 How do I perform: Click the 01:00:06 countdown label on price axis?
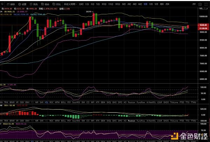pyautogui.click(x=203, y=28)
